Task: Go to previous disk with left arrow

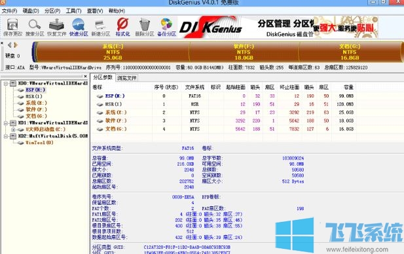Action: (x=10, y=45)
